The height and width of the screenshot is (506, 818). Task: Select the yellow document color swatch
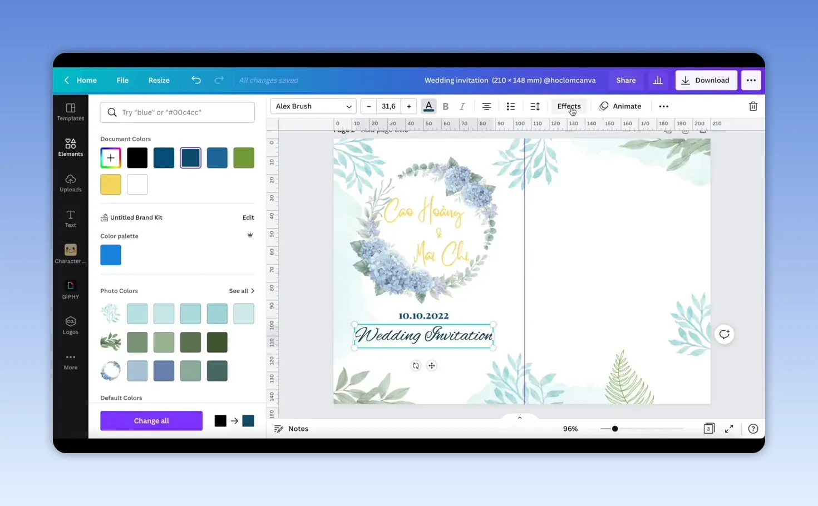[111, 185]
